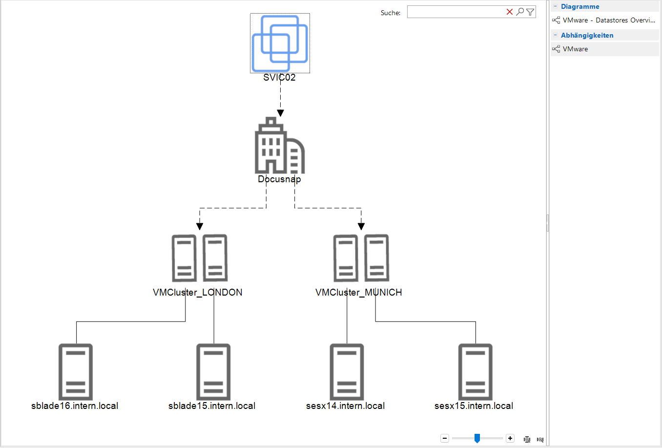Select the VMCluster_MUNICH cluster icon
This screenshot has height=448, width=662.
point(361,258)
